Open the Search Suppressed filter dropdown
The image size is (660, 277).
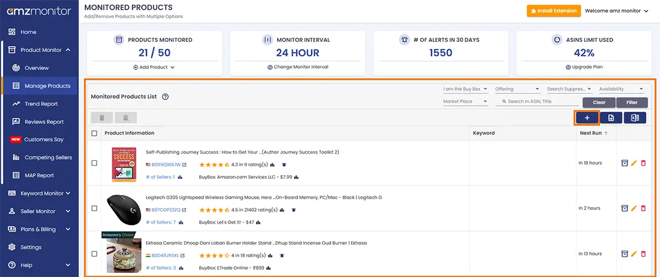tap(569, 89)
